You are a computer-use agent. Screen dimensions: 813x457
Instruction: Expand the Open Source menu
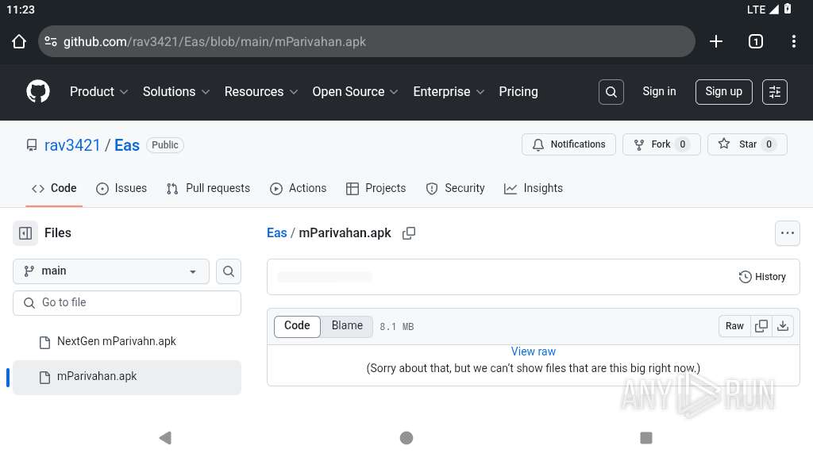point(355,92)
